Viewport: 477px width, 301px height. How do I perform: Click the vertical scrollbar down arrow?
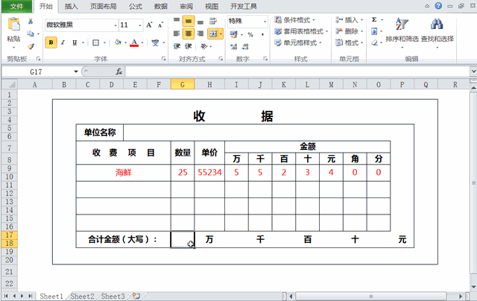[x=473, y=287]
